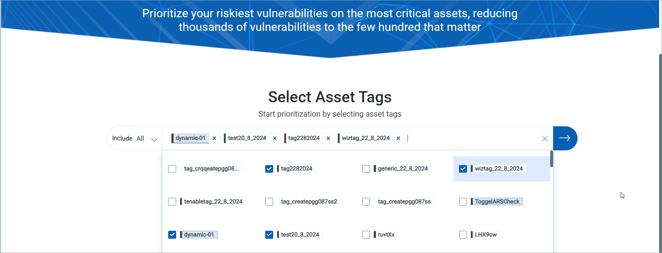The height and width of the screenshot is (253, 662).
Task: Select the LHX9ow tag option
Action: tap(463, 235)
